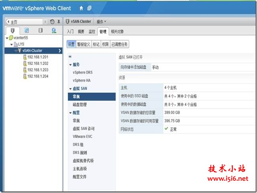
Task: Open 主机选项 settings
Action: click(x=79, y=169)
